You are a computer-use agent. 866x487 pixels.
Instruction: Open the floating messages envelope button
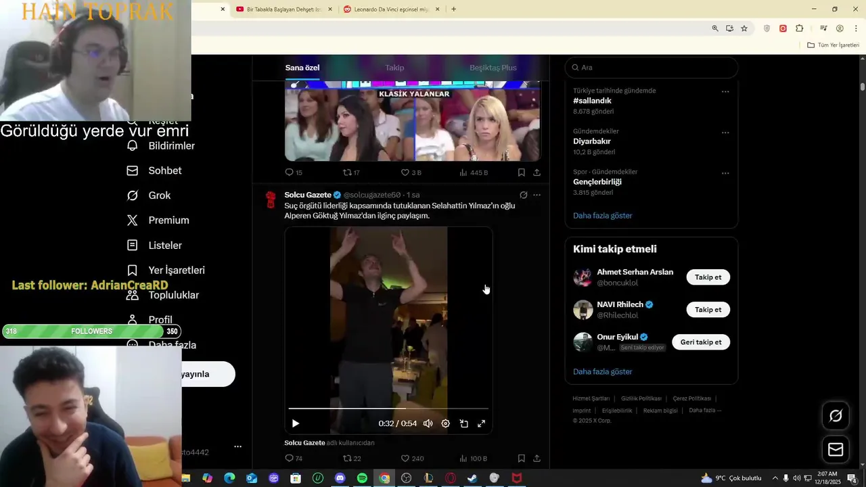836,450
